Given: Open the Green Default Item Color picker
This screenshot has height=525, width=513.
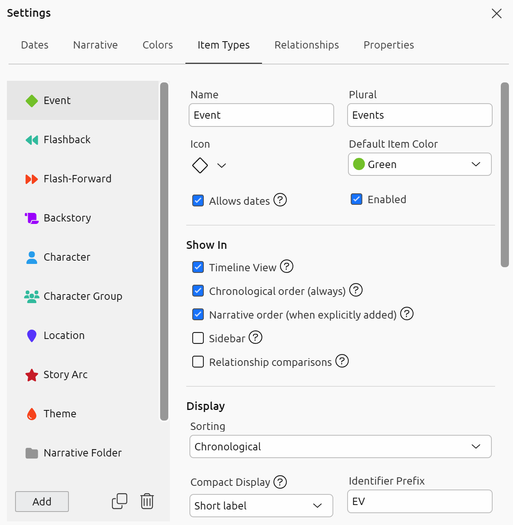Looking at the screenshot, I should (x=420, y=164).
